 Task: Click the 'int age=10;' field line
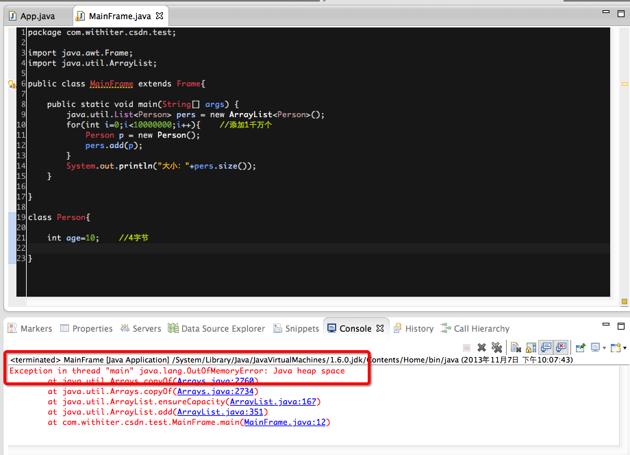tap(73, 238)
